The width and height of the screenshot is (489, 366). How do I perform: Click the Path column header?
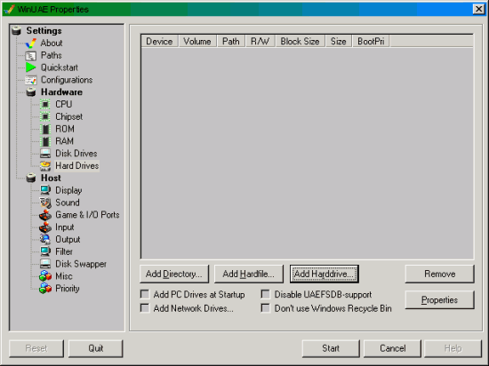point(231,42)
